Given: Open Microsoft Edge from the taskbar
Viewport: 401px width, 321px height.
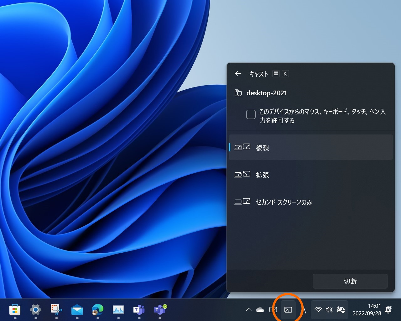Looking at the screenshot, I should pyautogui.click(x=97, y=310).
